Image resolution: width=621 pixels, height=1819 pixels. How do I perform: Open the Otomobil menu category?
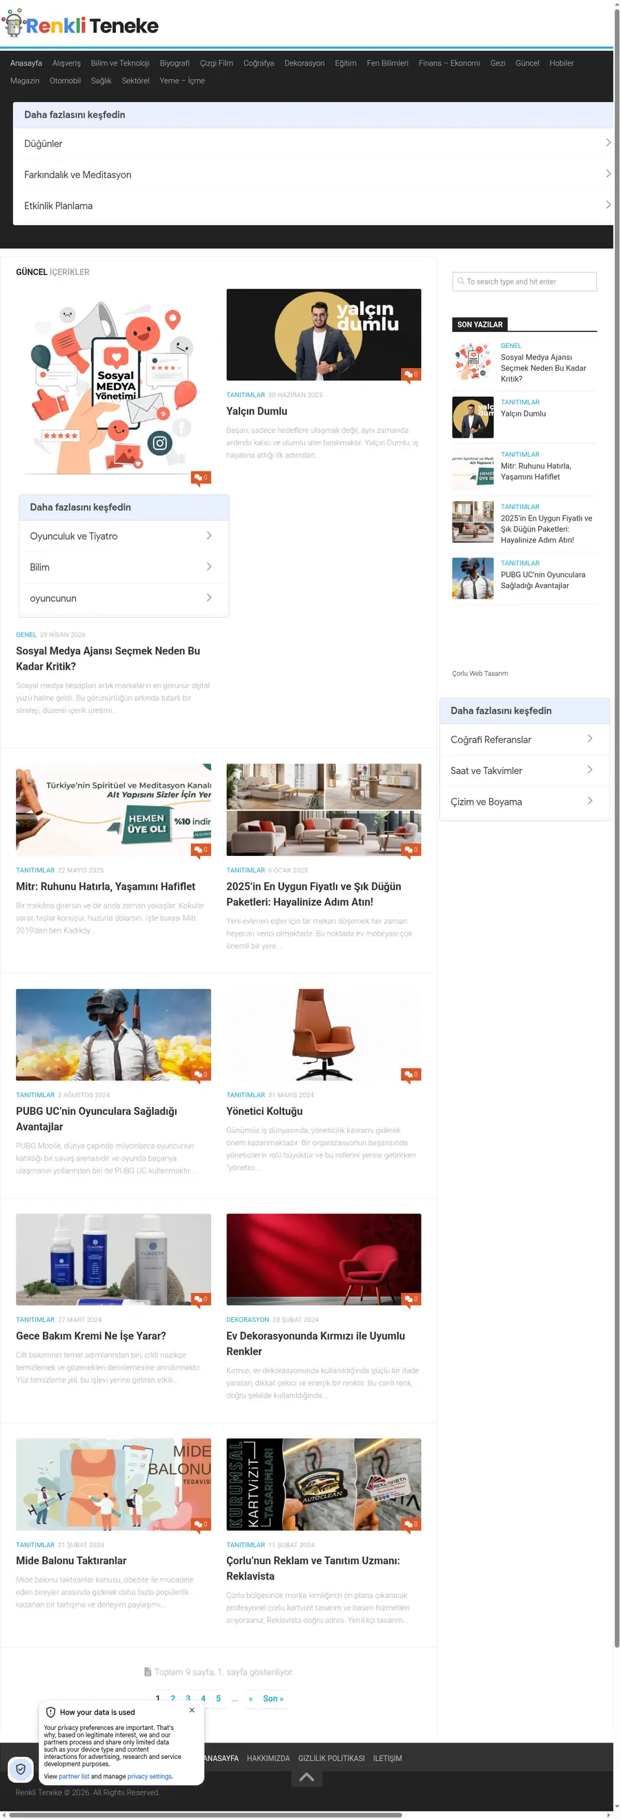coord(65,81)
